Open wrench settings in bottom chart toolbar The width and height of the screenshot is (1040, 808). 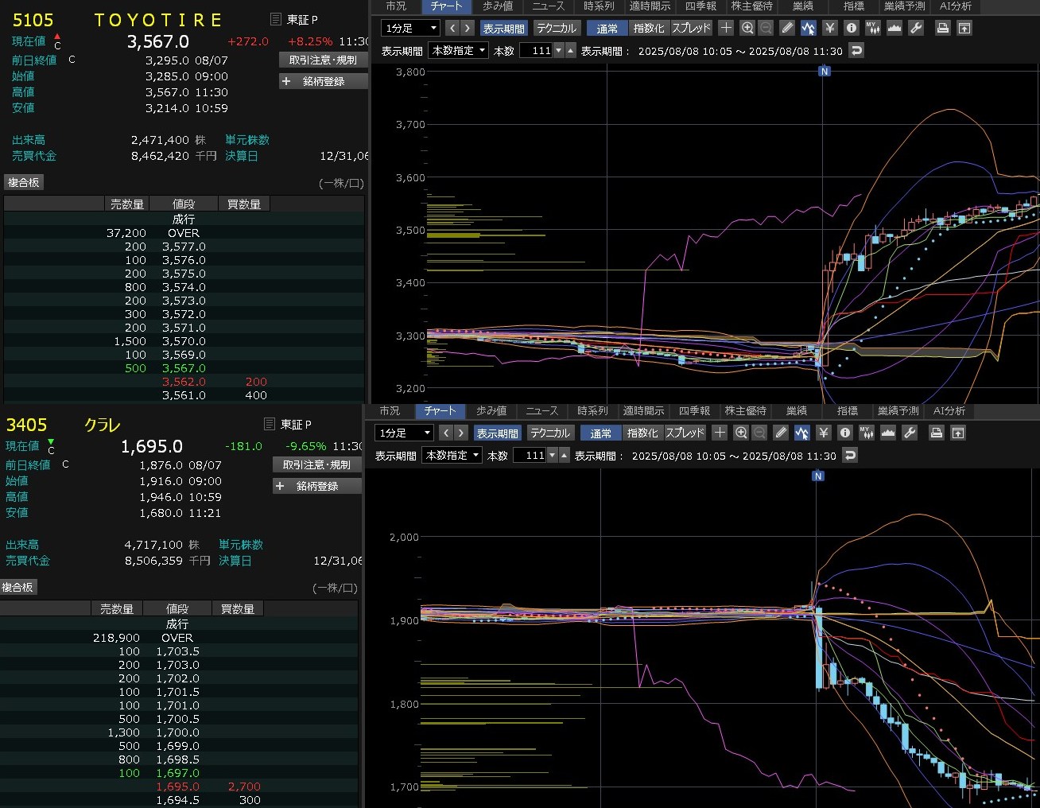[910, 433]
